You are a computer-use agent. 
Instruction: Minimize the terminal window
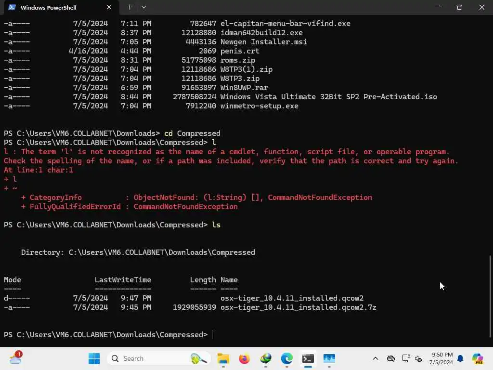coord(437,7)
